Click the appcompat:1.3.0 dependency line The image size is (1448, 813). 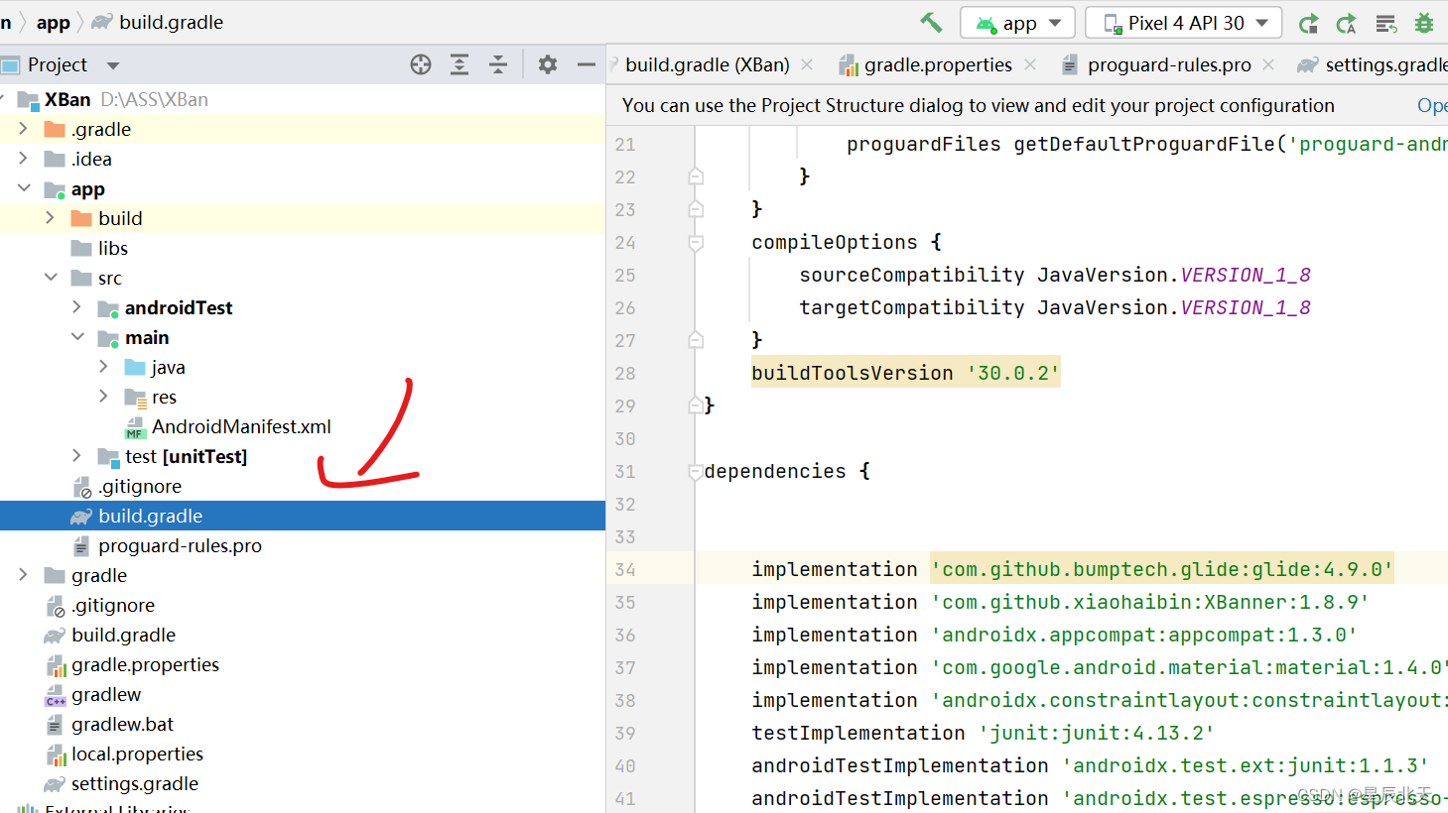(x=1054, y=635)
